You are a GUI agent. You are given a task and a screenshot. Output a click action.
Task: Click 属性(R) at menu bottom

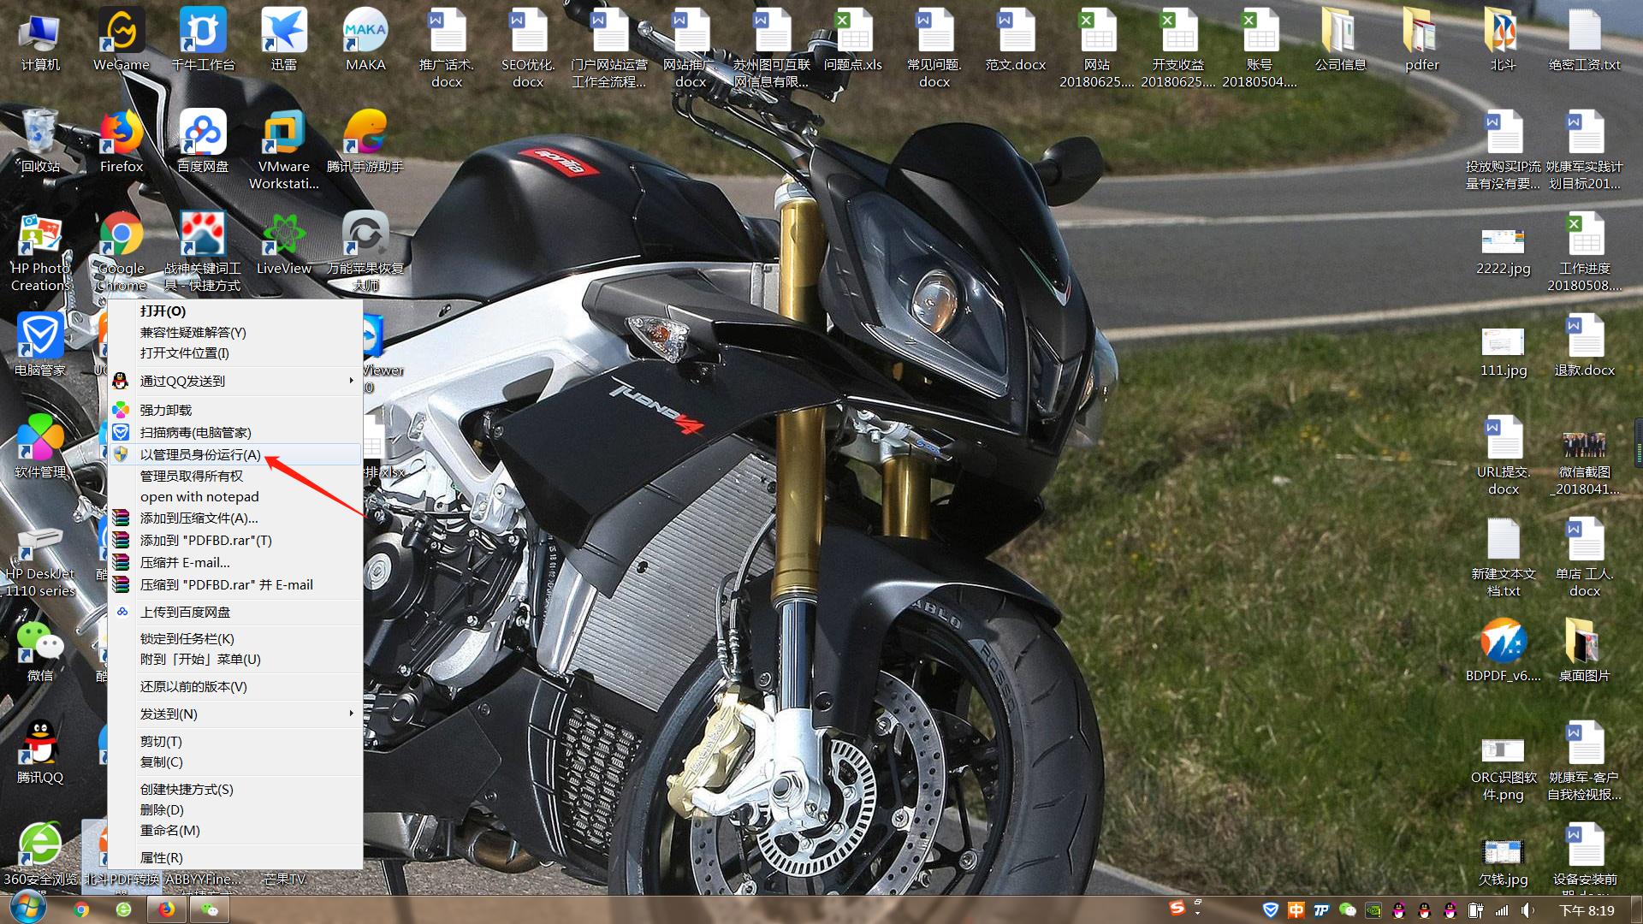161,857
